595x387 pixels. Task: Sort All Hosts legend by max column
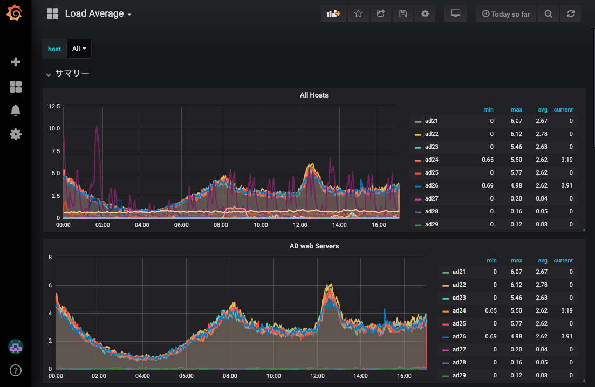516,109
